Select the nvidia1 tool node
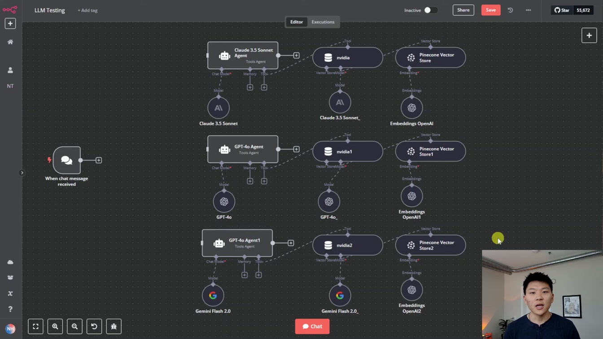This screenshot has width=603, height=339. [x=348, y=152]
